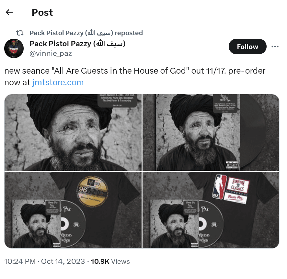The height and width of the screenshot is (279, 287).
Task: Click the back arrow icon
Action: (9, 13)
